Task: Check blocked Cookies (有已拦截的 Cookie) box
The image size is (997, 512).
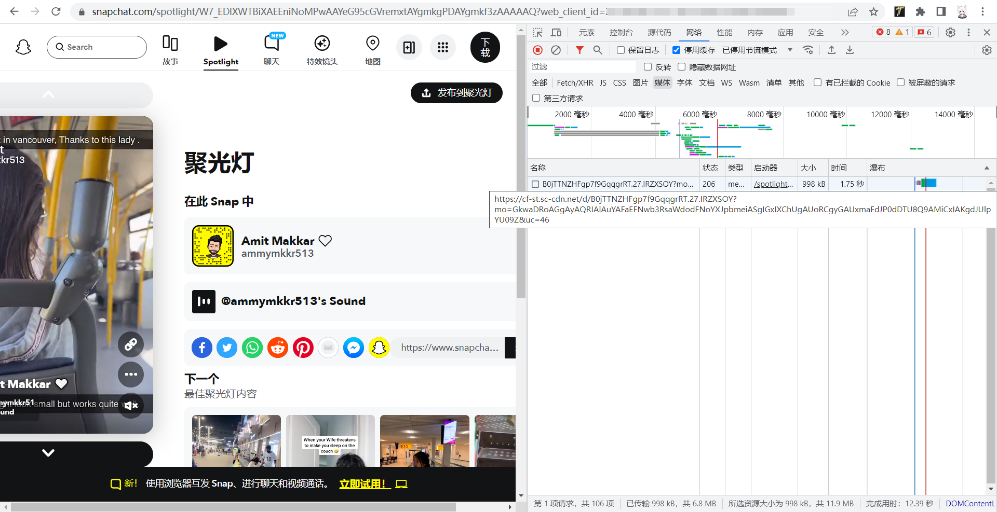Action: pyautogui.click(x=817, y=82)
